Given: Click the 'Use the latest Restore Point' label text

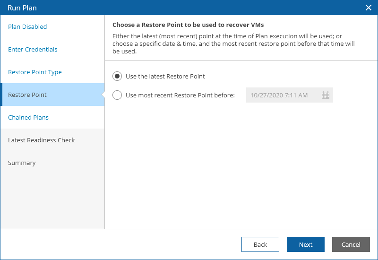Looking at the screenshot, I should click(165, 76).
